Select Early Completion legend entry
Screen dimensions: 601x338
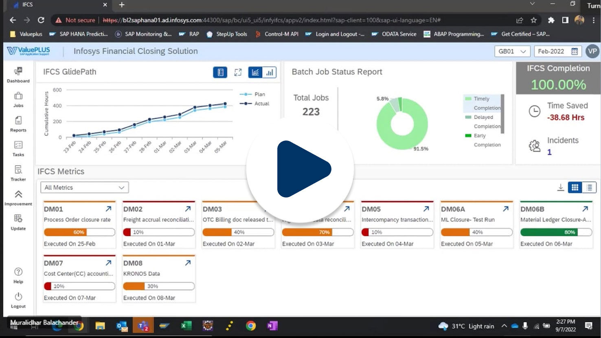[x=483, y=140]
